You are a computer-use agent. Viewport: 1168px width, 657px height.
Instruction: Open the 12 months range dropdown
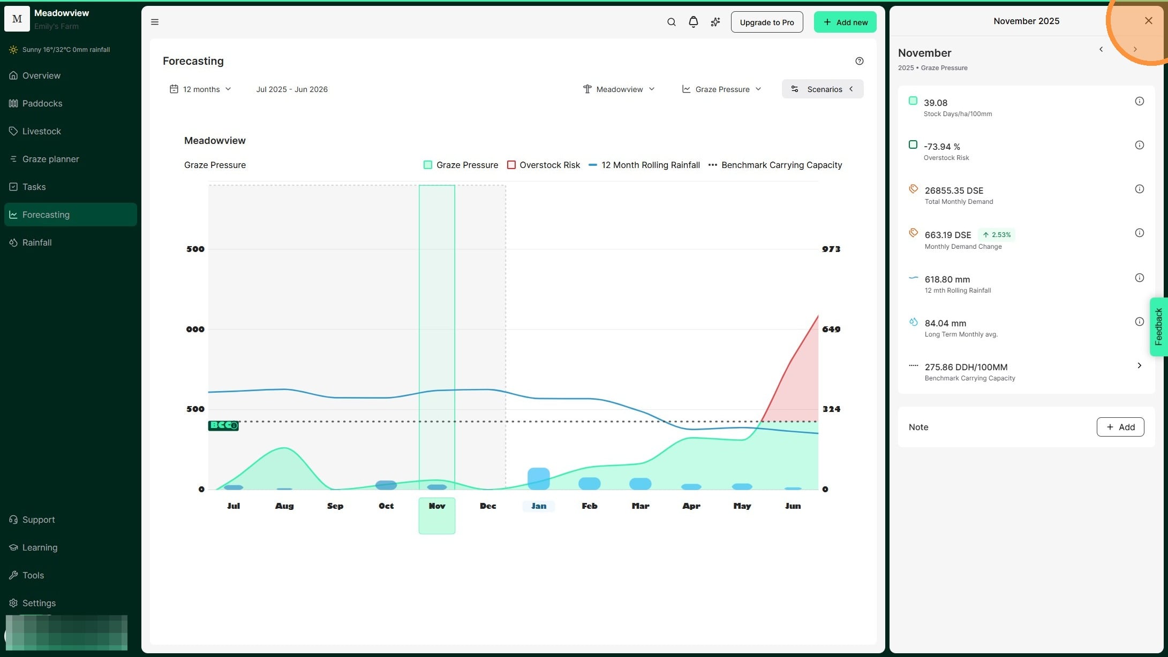(x=200, y=89)
